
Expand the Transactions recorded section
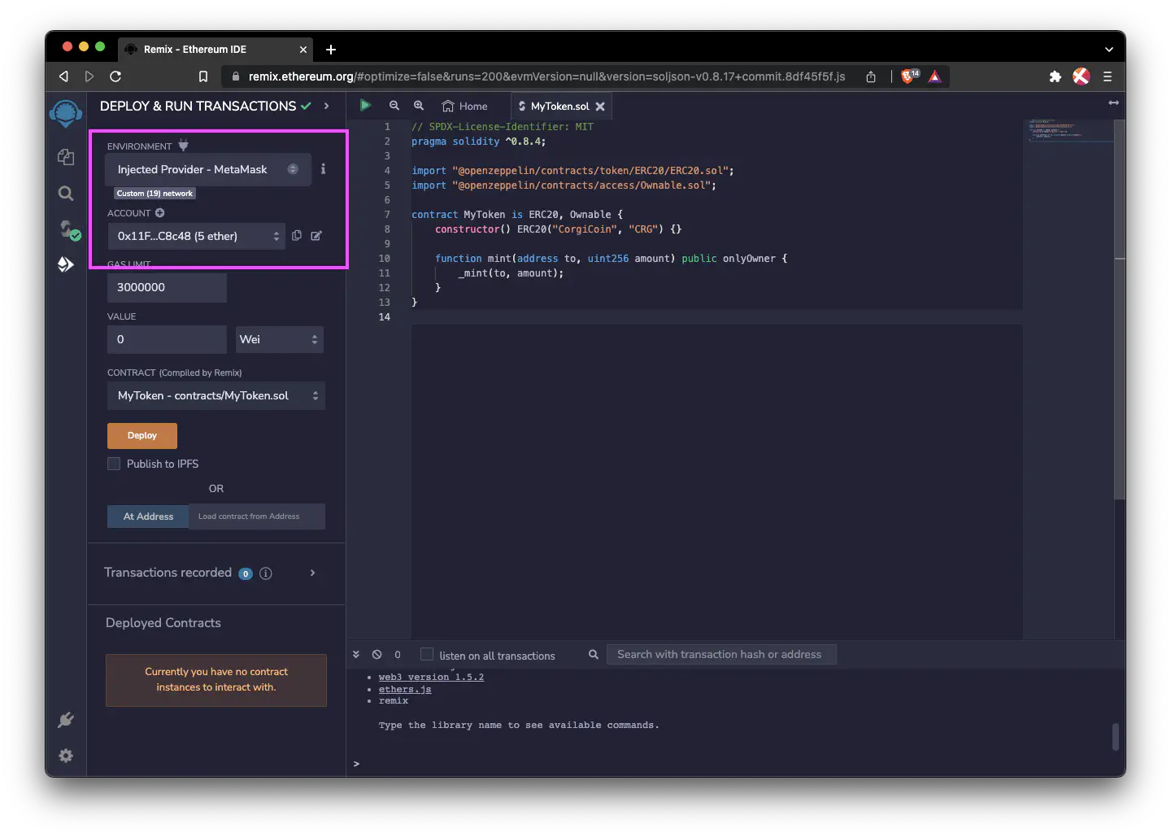tap(313, 573)
